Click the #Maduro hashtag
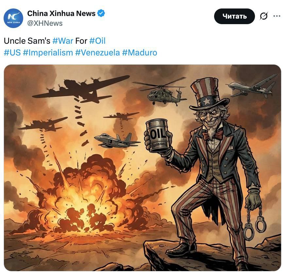 (x=140, y=53)
